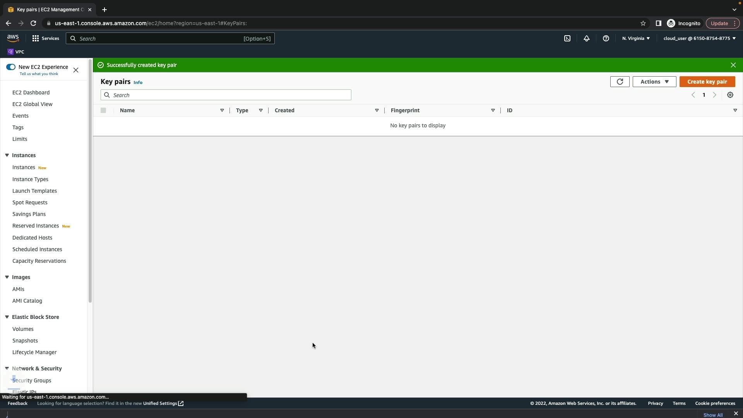Go to EC2 Dashboard

(31, 93)
